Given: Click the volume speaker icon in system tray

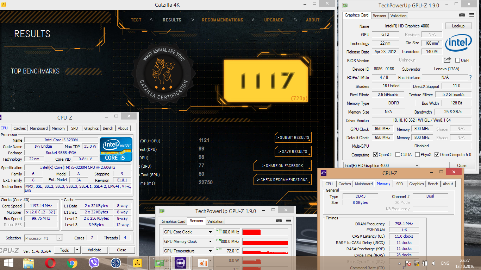Looking at the screenshot, I should coord(433,263).
